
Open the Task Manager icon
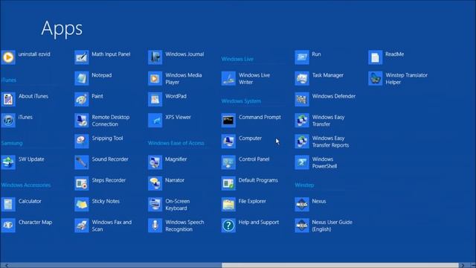(x=302, y=78)
